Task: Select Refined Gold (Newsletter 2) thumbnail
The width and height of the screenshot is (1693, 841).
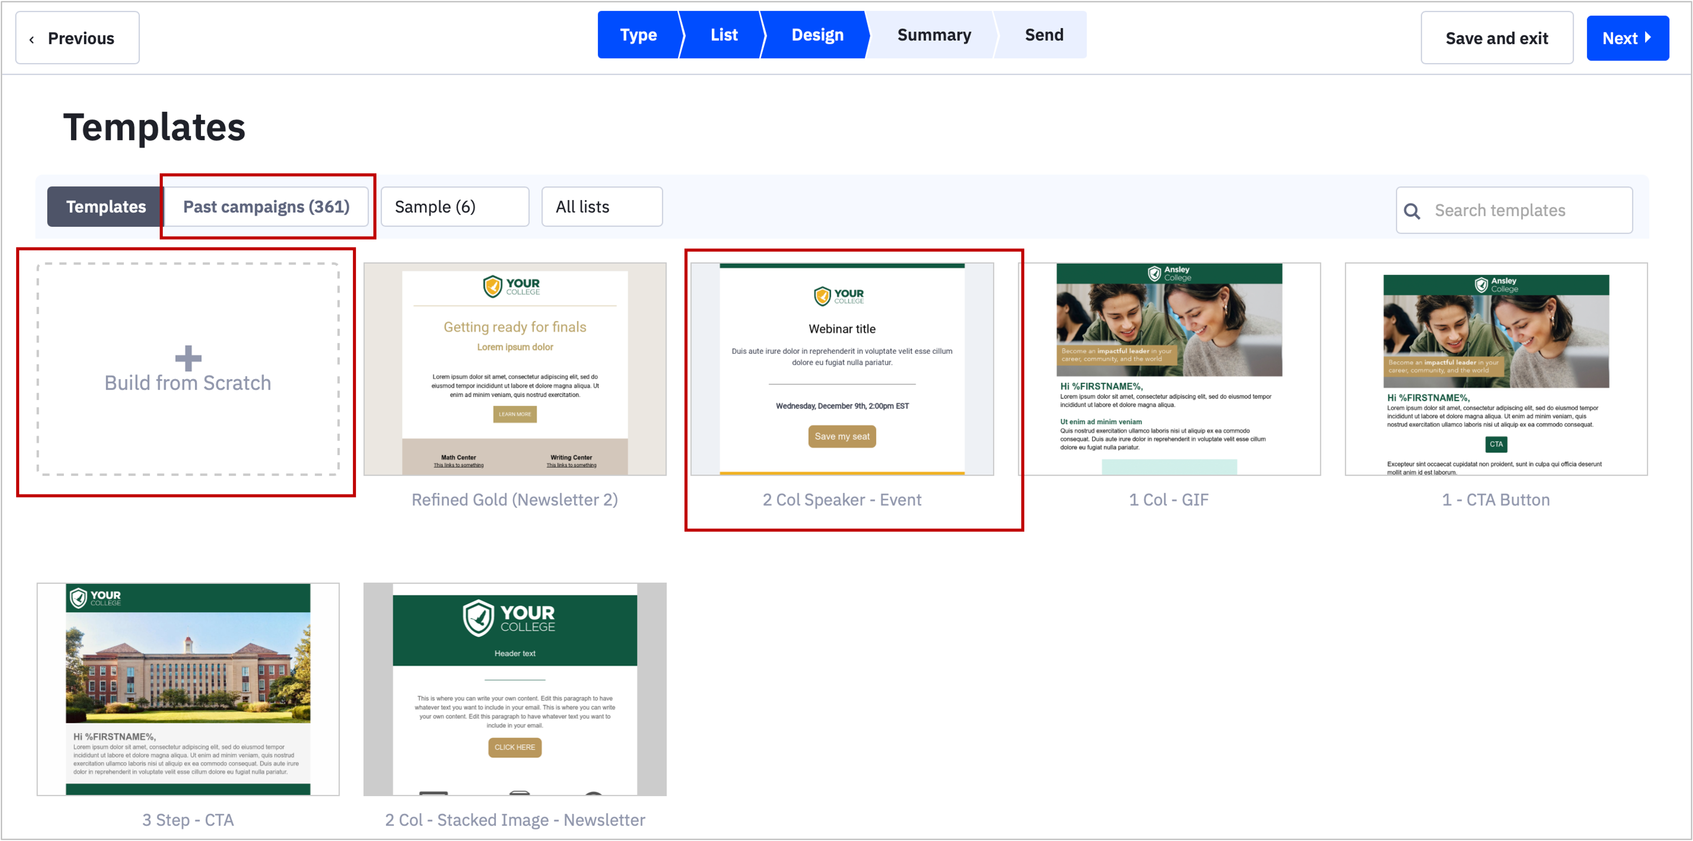Action: pyautogui.click(x=515, y=369)
